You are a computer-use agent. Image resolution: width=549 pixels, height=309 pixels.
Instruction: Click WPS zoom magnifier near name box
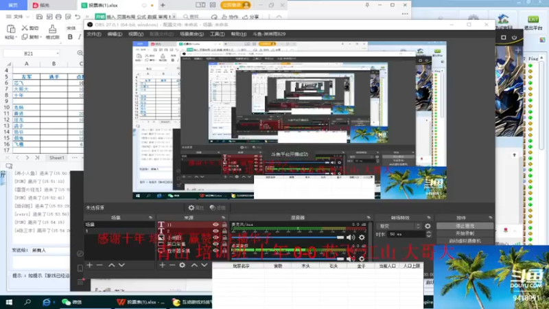(x=80, y=53)
